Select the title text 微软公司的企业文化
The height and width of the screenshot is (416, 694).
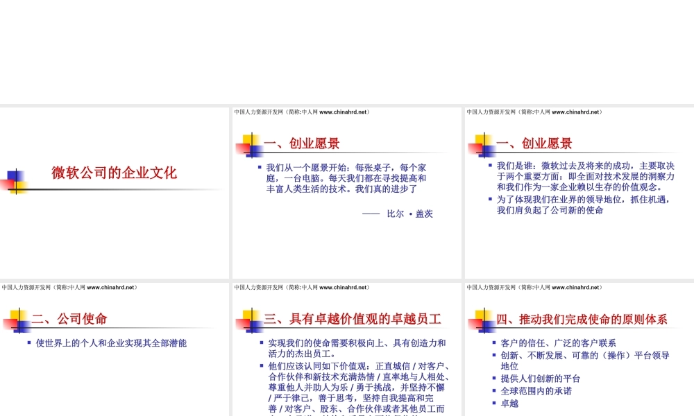tap(115, 173)
